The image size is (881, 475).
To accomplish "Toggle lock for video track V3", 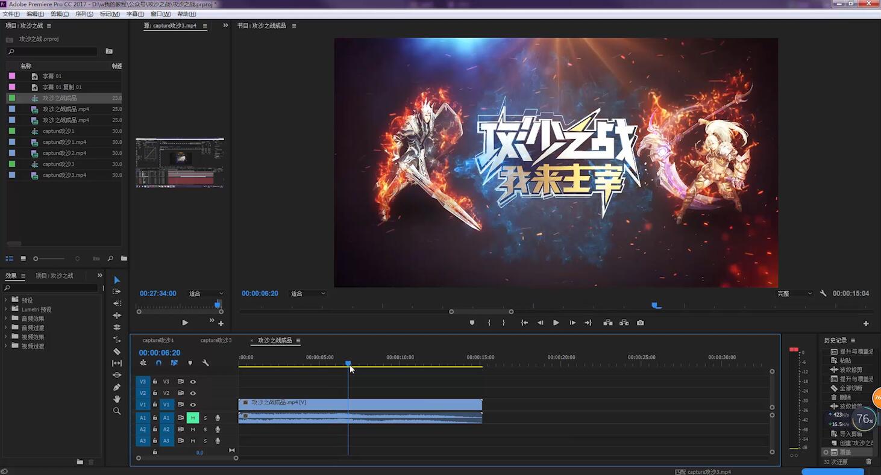I will (155, 382).
